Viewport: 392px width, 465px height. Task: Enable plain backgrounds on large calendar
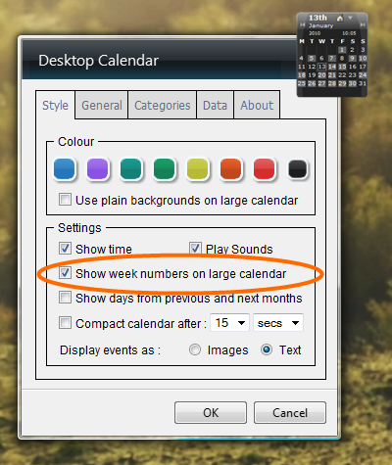65,199
